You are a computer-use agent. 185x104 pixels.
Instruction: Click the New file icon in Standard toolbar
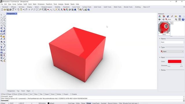[x=2, y=10]
